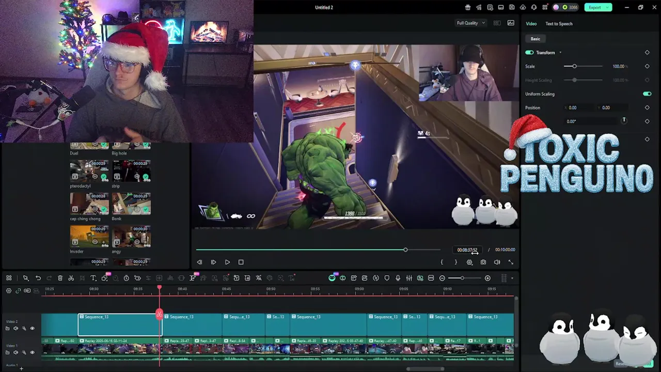Screen dimensions: 661x372
Task: Switch to Text to Speech tab
Action: (x=559, y=24)
